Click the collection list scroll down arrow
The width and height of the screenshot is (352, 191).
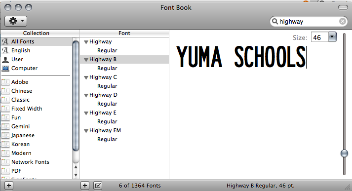[76, 175]
